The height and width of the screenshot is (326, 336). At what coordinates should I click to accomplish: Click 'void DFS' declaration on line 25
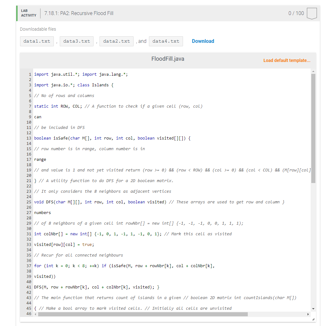pyautogui.click(x=44, y=202)
